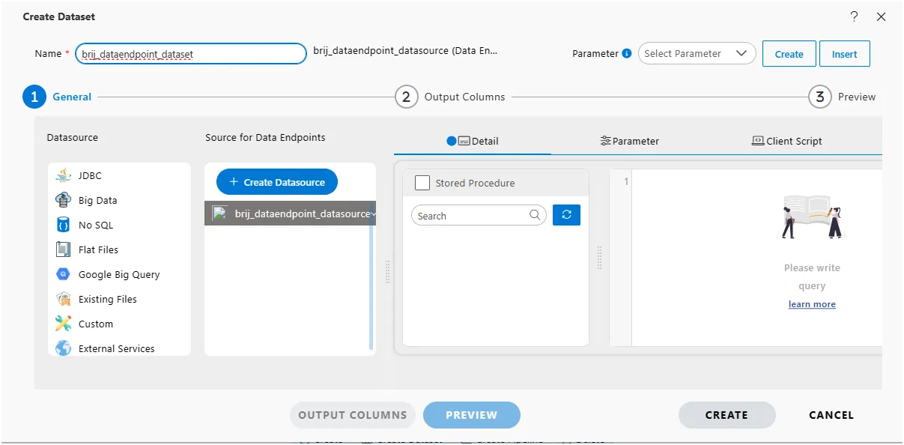Click the Detail tab icon

[464, 141]
